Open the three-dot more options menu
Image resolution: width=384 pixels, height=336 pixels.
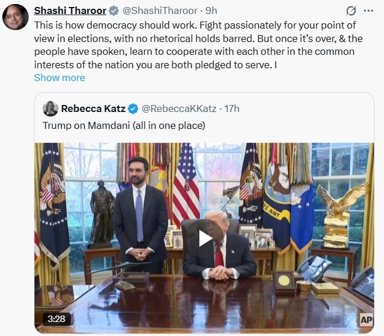click(x=368, y=11)
